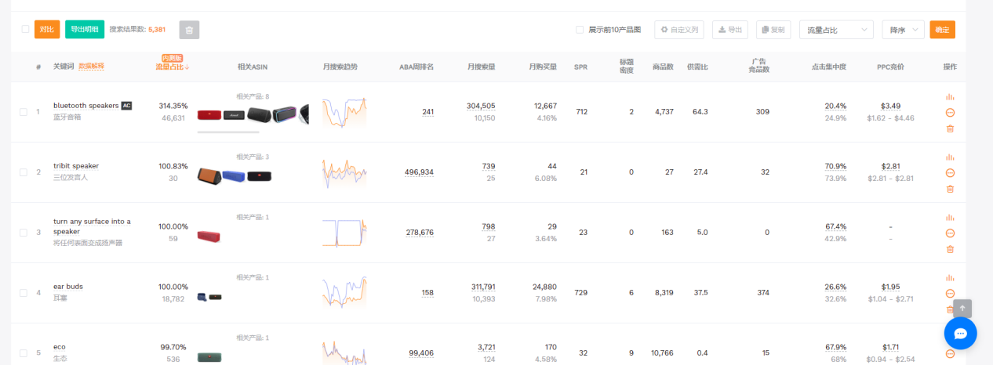This screenshot has height=365, width=993.
Task: Click the search trend chart for tribit speaker
Action: tap(344, 172)
